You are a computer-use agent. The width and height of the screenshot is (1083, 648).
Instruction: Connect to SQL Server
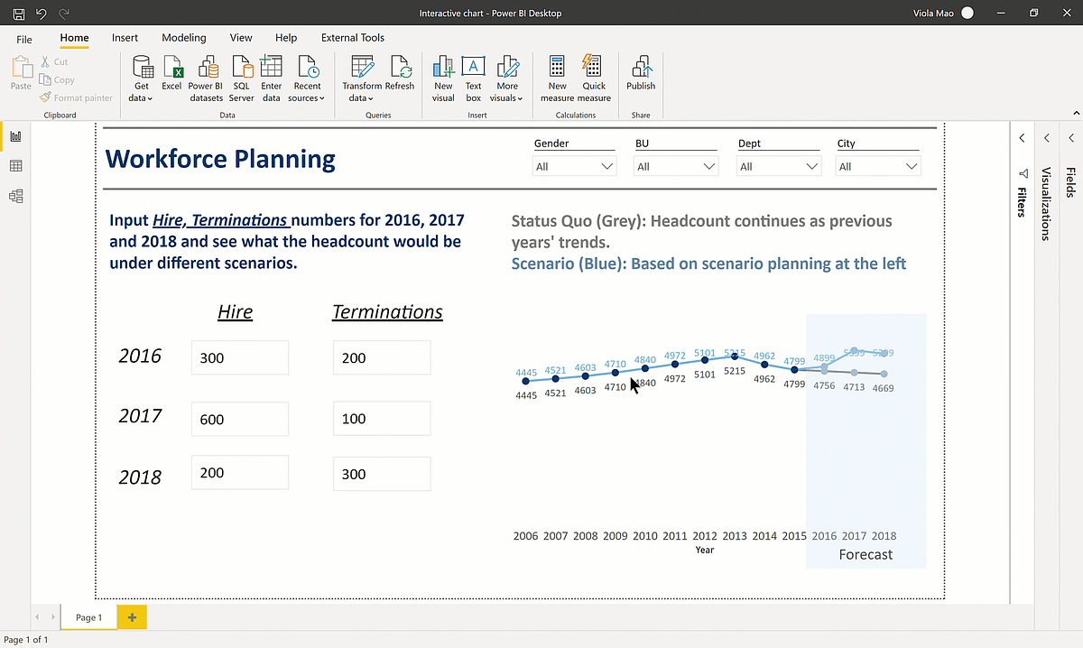(x=241, y=79)
